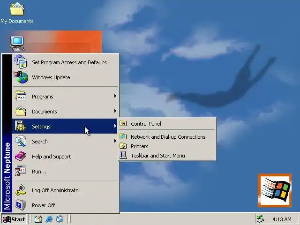Select Power Off from Start menu
300x225 pixels.
click(x=65, y=205)
